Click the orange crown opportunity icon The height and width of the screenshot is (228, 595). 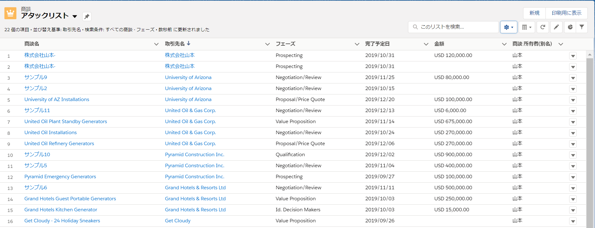(x=10, y=13)
